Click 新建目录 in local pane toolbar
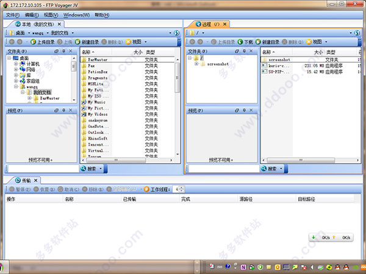This screenshot has height=274, width=366. click(87, 42)
